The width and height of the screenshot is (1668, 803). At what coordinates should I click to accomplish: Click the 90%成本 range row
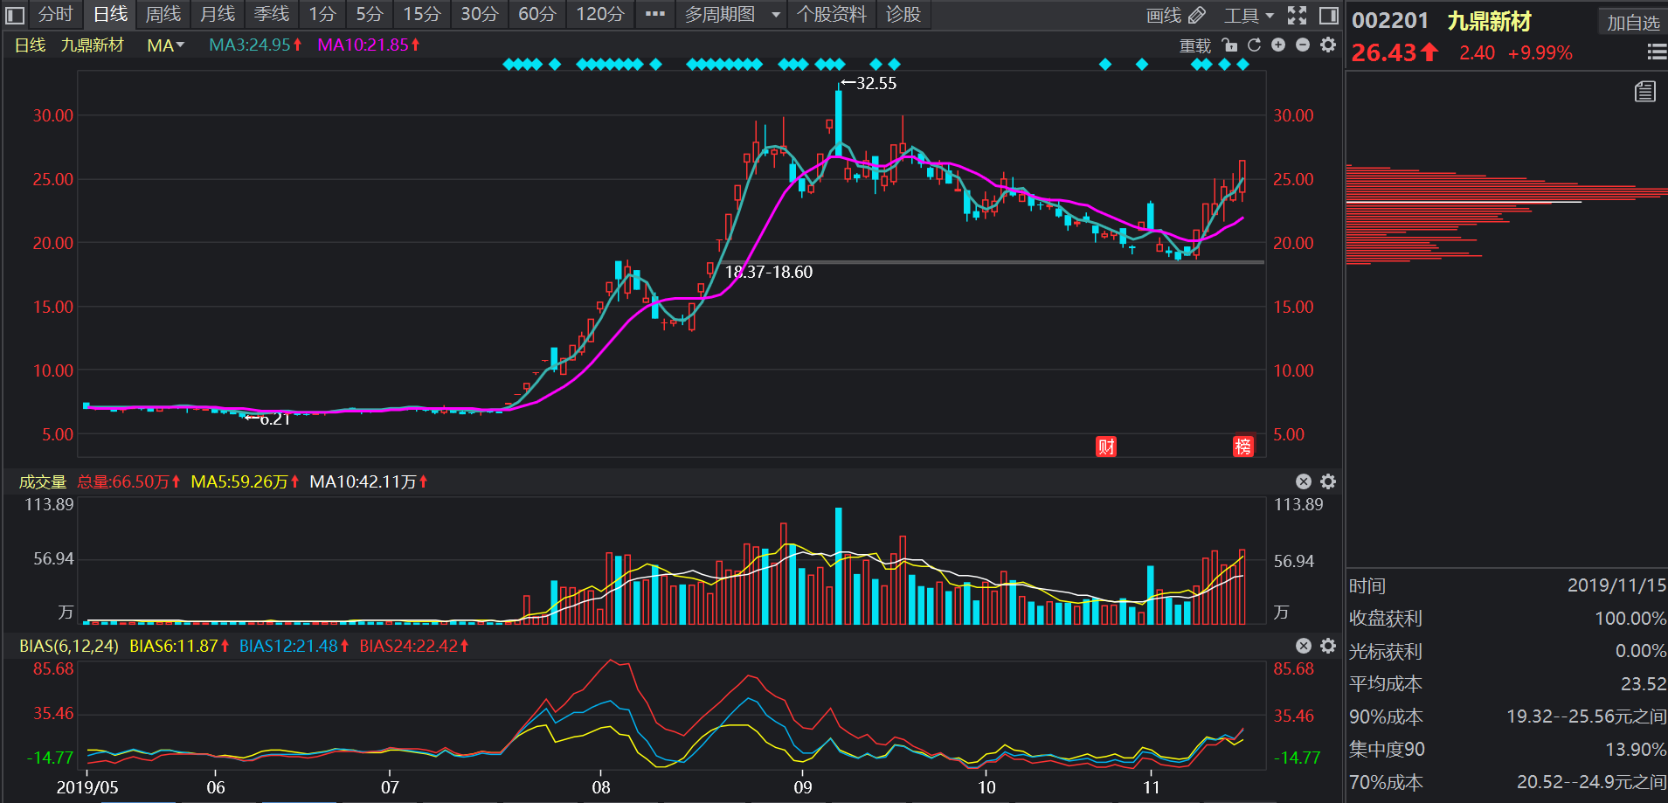pyautogui.click(x=1507, y=716)
